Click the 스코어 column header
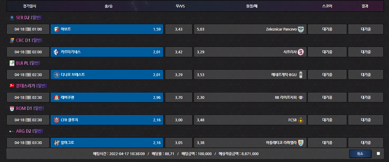Screen dimensions: 389x162 [x=327, y=6]
